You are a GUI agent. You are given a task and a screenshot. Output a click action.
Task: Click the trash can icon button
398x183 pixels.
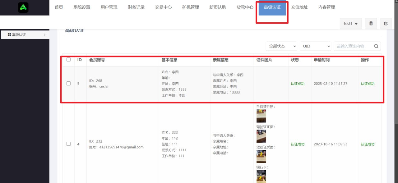[371, 24]
